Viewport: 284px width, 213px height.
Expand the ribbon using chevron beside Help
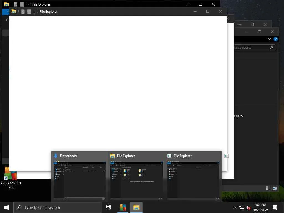click(270, 39)
